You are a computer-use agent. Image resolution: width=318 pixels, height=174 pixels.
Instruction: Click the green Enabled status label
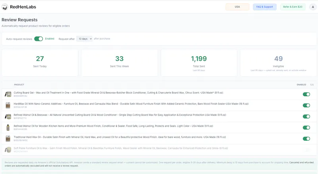tap(49, 39)
